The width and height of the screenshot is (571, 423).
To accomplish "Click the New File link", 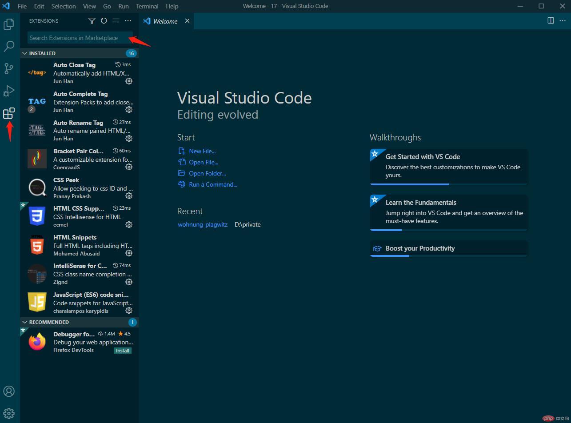I will tap(202, 151).
